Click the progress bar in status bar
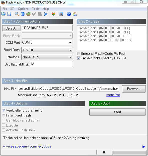Viewport: 148px width, 156px height. (129, 152)
